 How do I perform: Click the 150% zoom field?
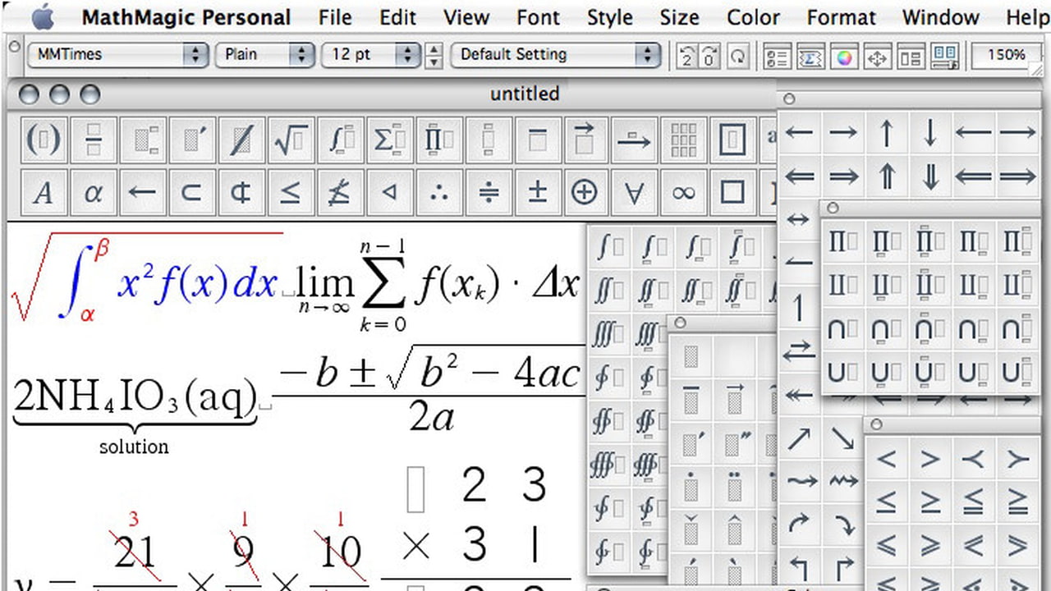(x=1007, y=55)
